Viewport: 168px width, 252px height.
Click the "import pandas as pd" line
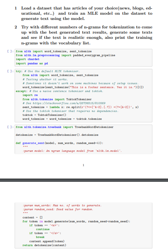tap(32, 63)
